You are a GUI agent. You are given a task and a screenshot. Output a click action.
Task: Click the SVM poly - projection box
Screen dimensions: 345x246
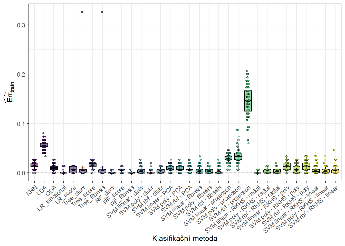238,156
